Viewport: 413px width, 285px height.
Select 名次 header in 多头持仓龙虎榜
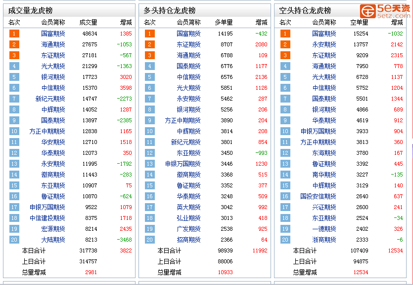[x=149, y=23]
